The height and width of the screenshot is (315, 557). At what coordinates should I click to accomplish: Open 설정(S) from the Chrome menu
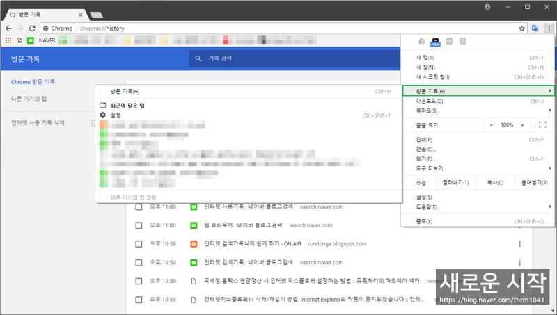click(x=478, y=197)
